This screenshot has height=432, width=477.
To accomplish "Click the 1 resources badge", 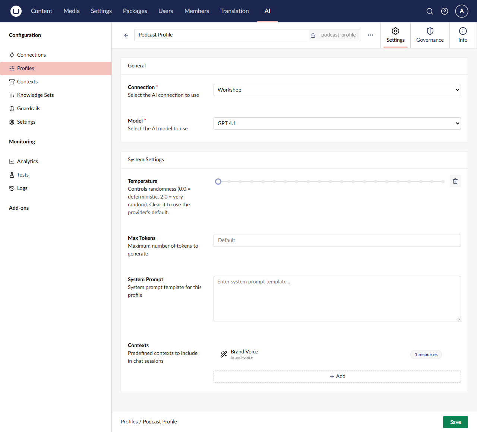I will coord(426,355).
